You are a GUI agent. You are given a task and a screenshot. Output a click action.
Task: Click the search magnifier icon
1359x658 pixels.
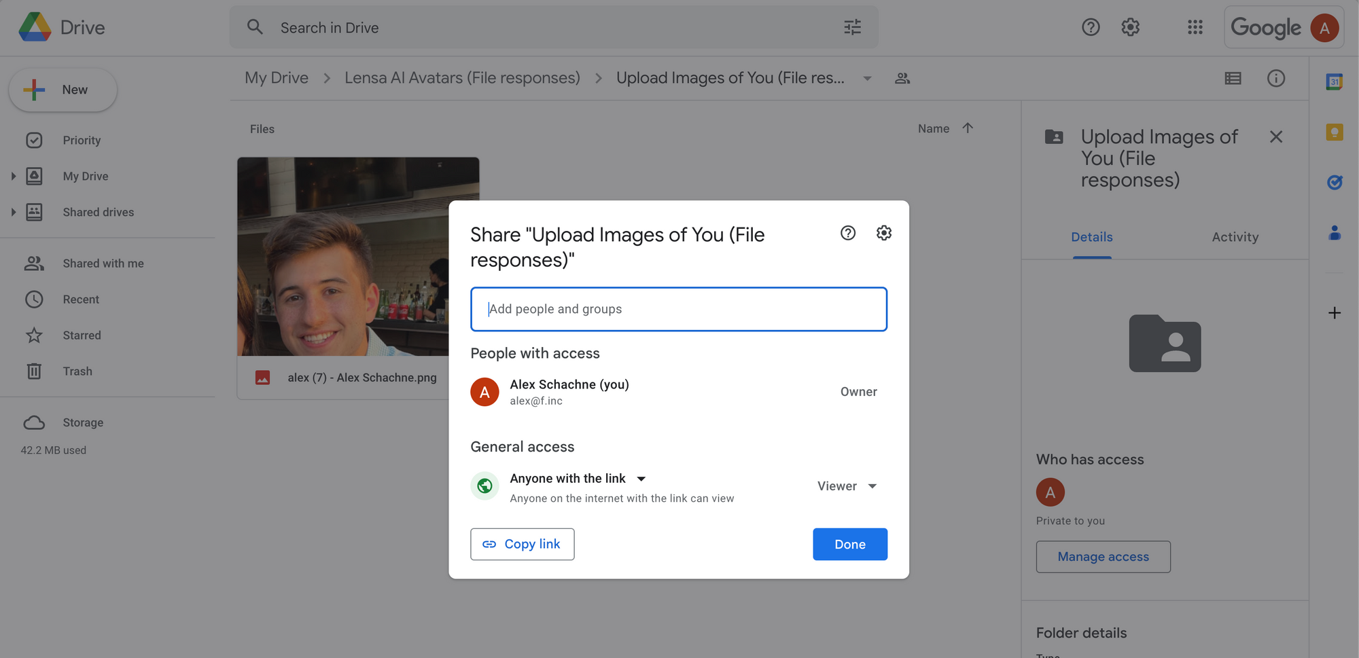click(x=255, y=27)
